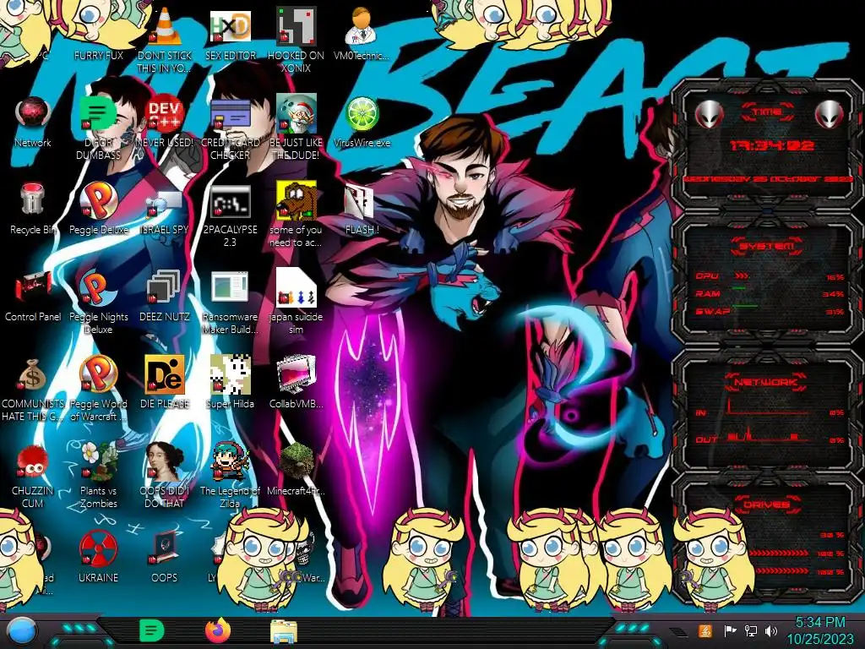
Task: Open the DI FOR DUMBASS green chat icon
Action: pos(98,114)
